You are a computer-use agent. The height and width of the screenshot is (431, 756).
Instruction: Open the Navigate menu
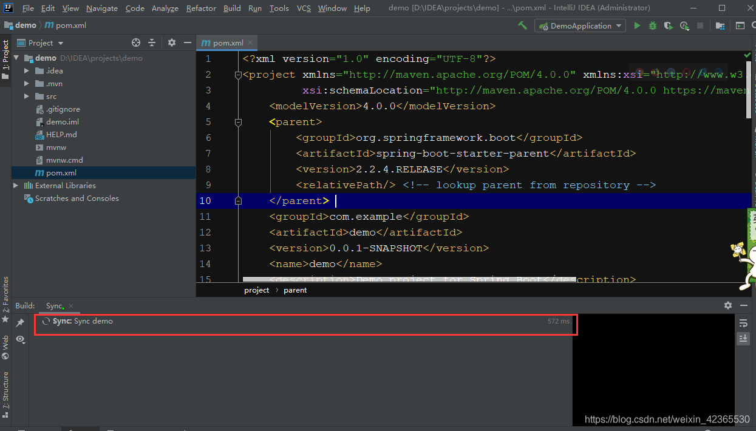pyautogui.click(x=102, y=8)
